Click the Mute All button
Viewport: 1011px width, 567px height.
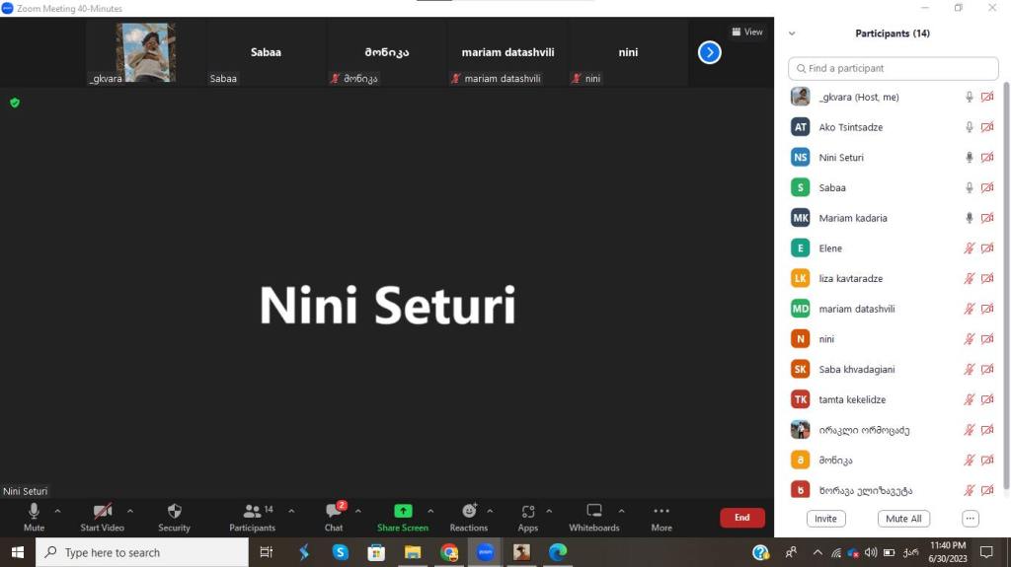(x=903, y=519)
